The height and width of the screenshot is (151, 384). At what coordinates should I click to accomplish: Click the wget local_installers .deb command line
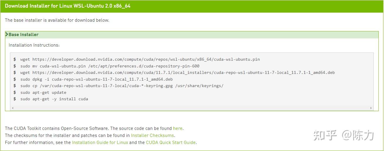177,72
